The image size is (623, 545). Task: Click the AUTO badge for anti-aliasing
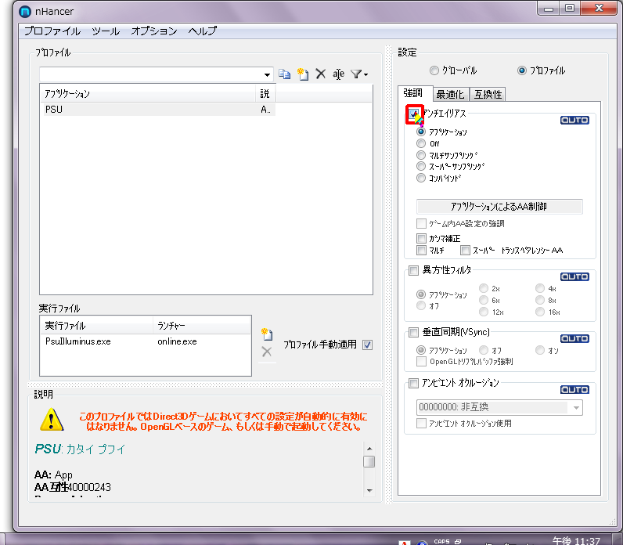pos(574,120)
